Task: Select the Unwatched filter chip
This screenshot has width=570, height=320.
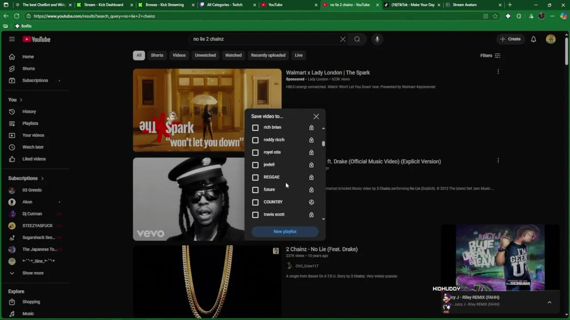Action: (205, 56)
